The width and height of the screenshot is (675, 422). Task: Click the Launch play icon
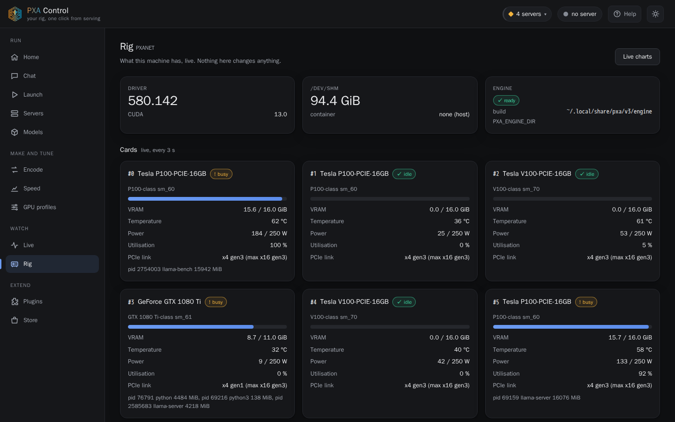(x=15, y=95)
